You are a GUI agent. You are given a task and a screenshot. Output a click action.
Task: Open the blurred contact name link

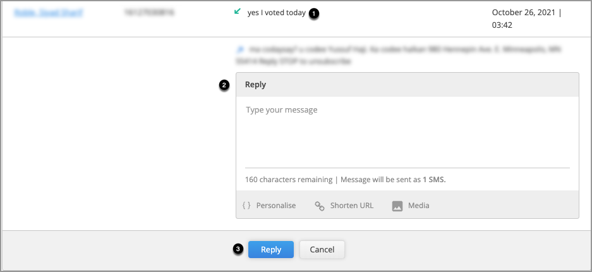tap(48, 13)
